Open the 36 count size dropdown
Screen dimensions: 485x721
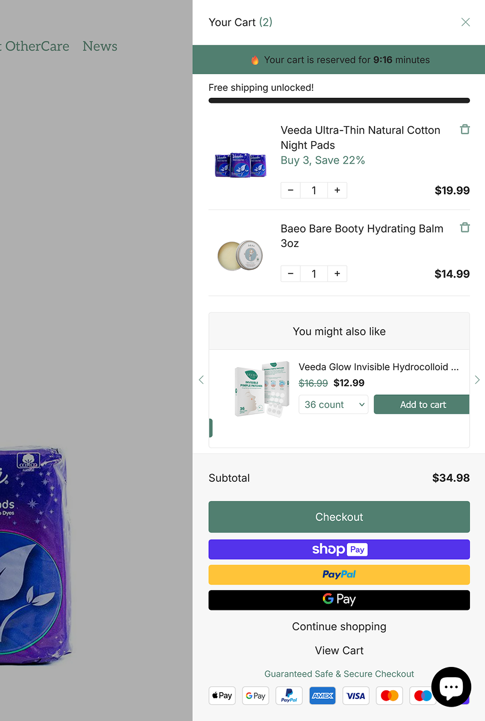334,404
